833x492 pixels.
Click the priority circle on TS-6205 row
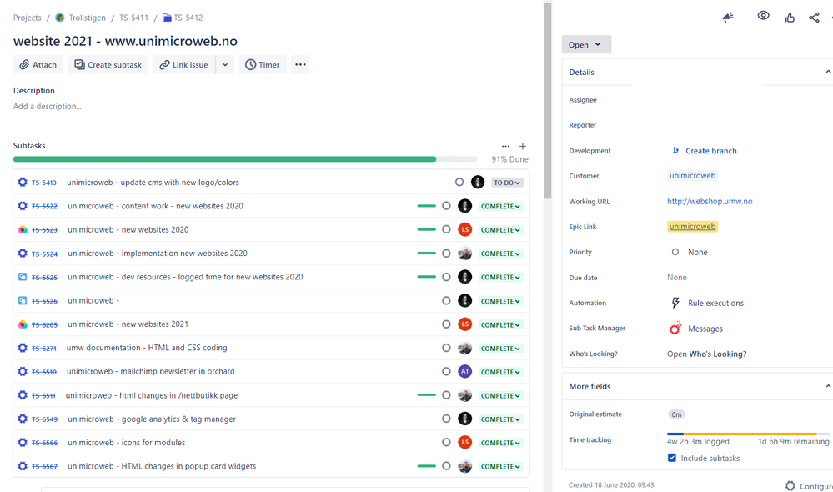tap(446, 324)
